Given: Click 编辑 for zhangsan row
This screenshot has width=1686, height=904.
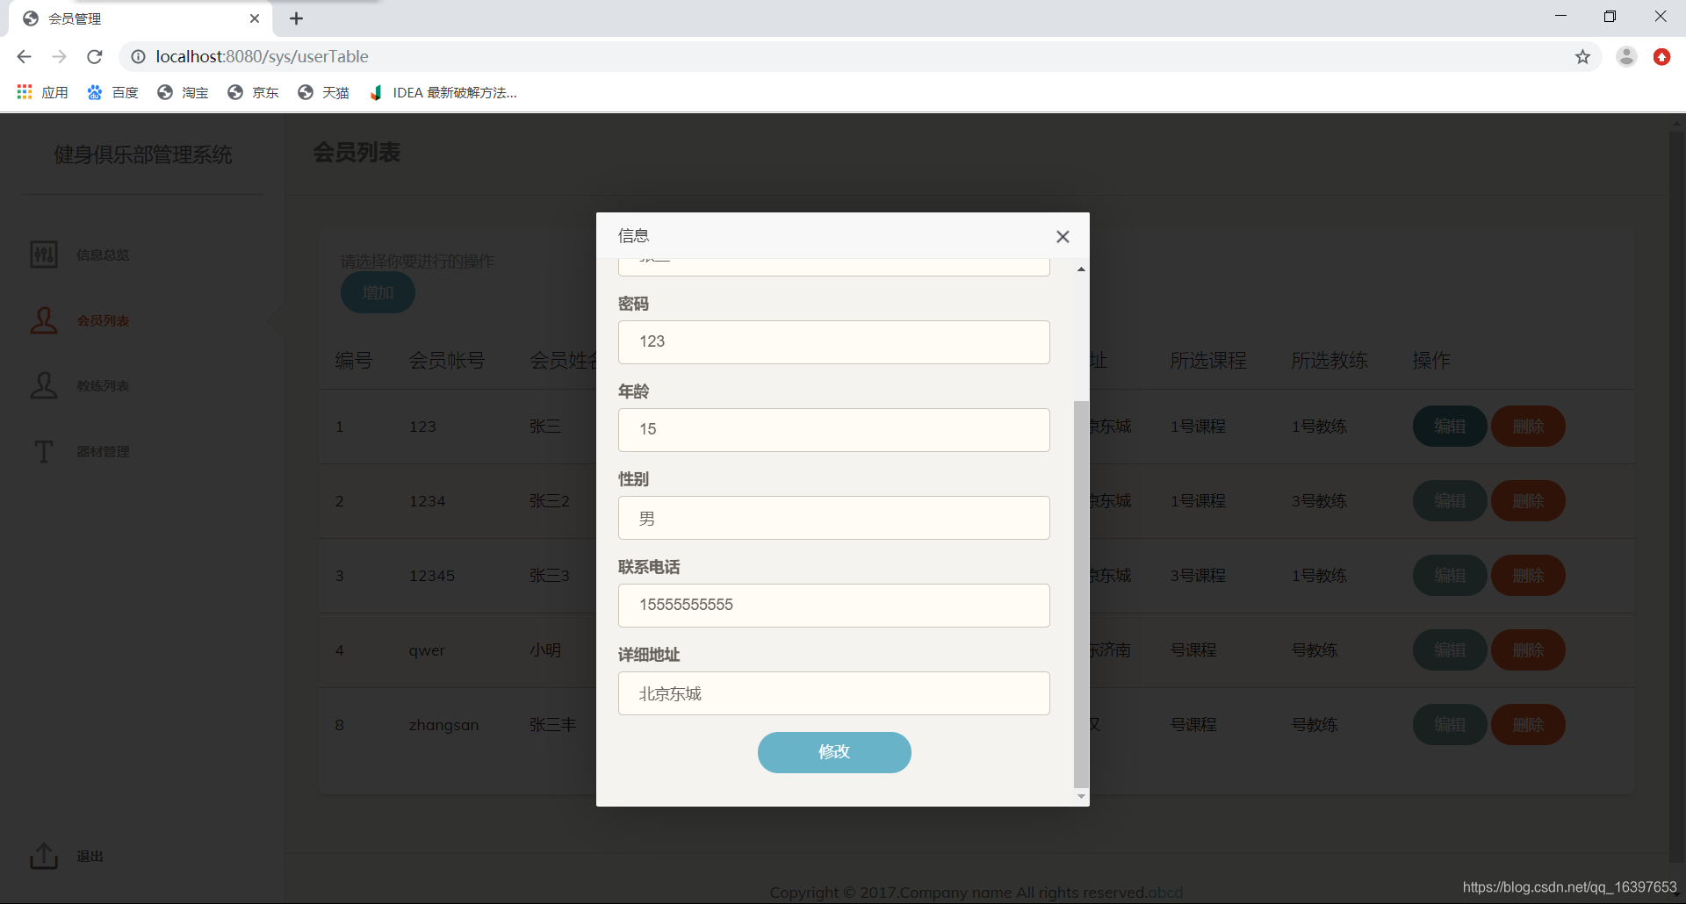Looking at the screenshot, I should 1450,725.
